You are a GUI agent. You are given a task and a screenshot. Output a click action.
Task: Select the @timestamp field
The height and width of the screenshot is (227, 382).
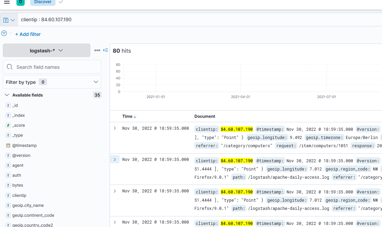(x=24, y=146)
